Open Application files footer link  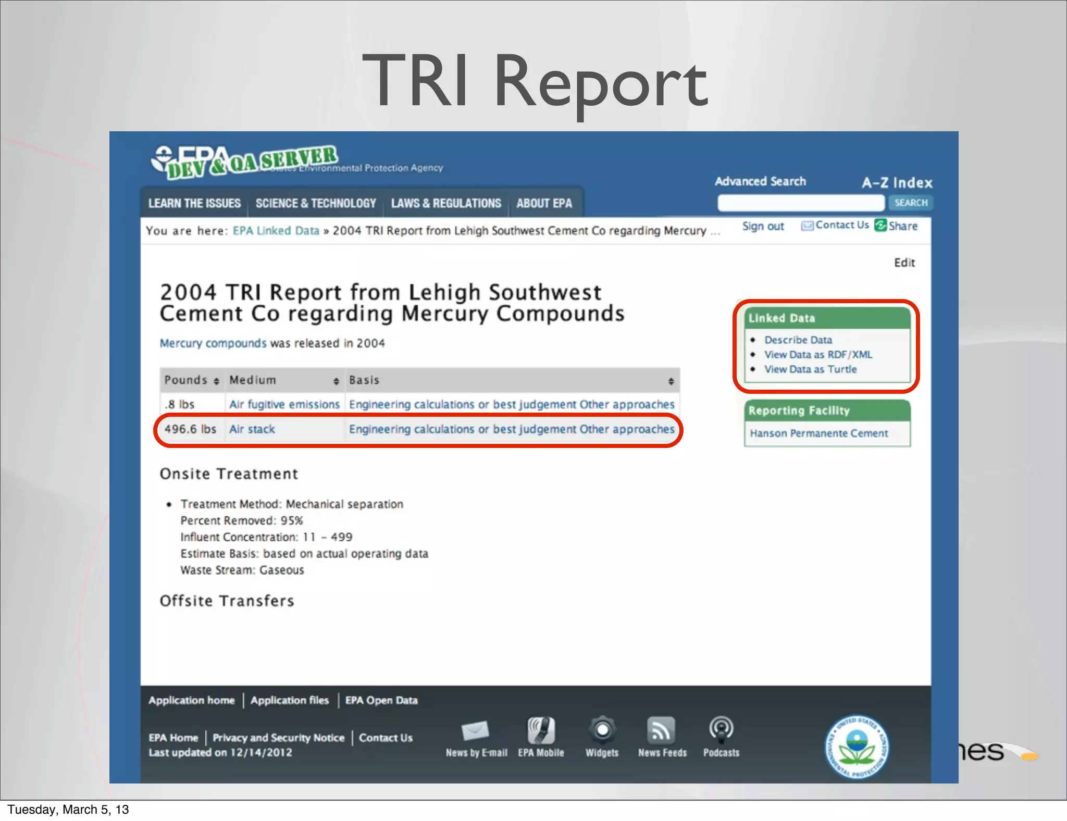coord(290,701)
